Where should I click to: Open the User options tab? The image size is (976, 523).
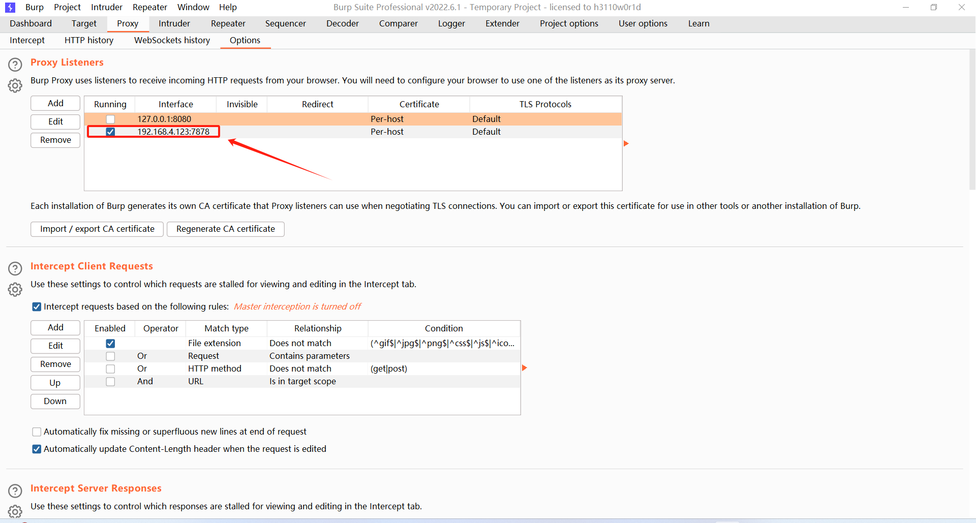point(643,23)
